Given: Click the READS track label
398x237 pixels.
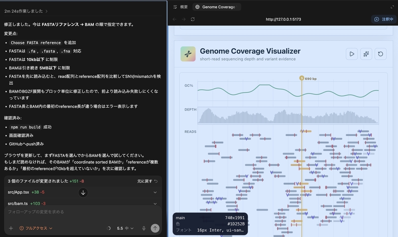Looking at the screenshot, I should coord(190,132).
